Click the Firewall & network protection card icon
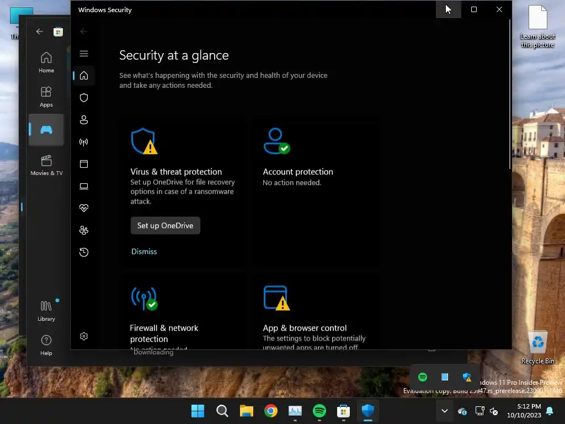Image resolution: width=565 pixels, height=424 pixels. [144, 299]
